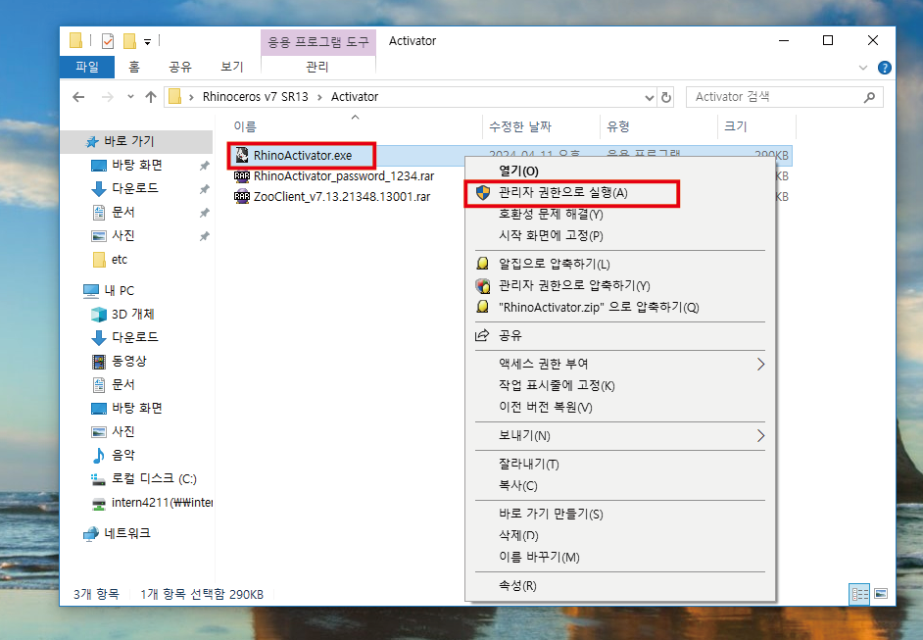Switch to the 공유 ribbon tab
923x640 pixels.
point(180,67)
